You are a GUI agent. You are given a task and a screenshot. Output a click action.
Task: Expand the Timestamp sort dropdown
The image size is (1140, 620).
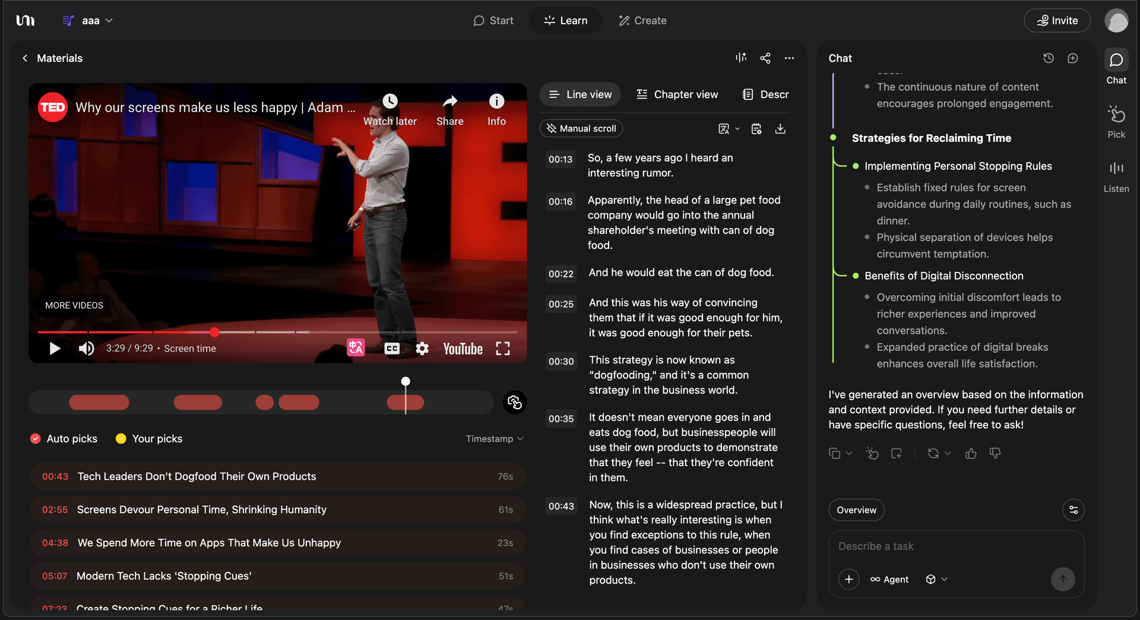coord(494,439)
